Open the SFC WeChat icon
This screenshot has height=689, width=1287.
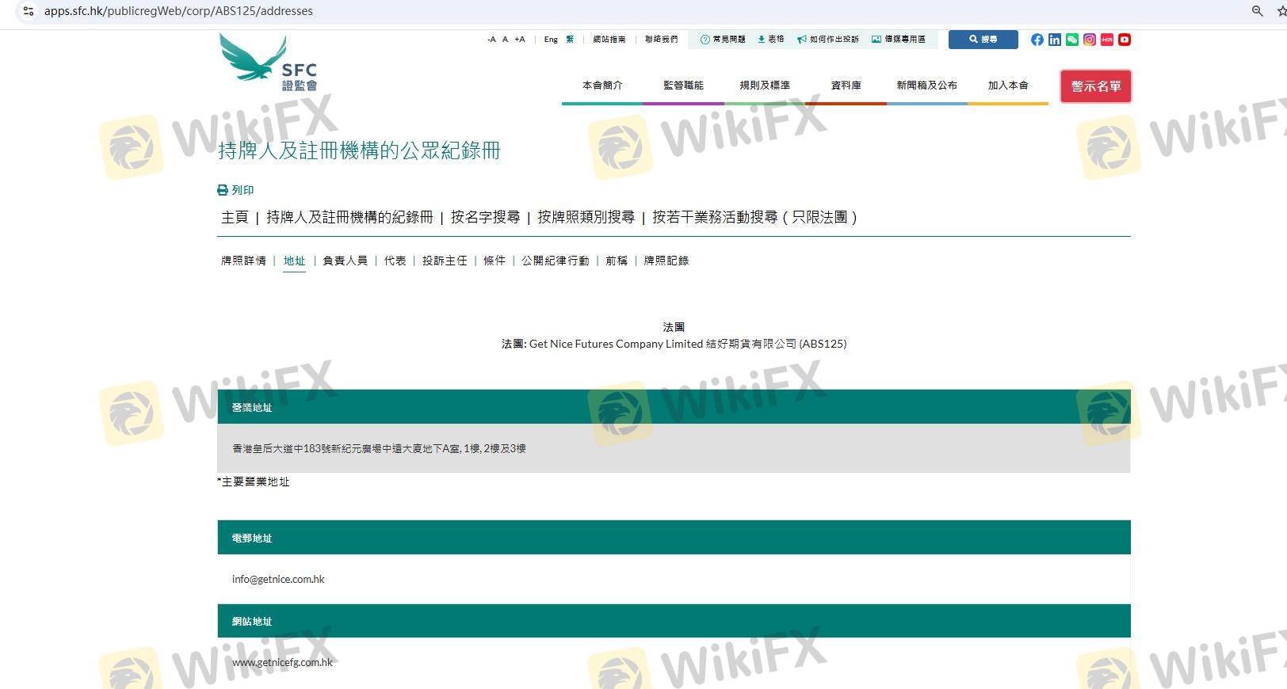pyautogui.click(x=1071, y=40)
